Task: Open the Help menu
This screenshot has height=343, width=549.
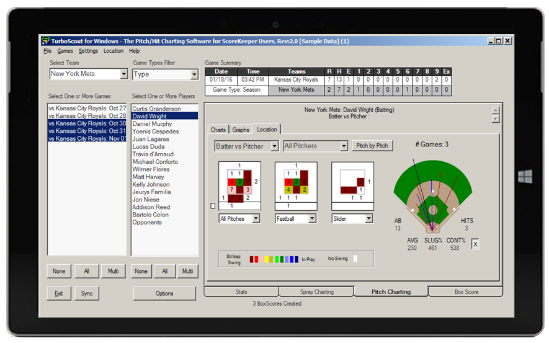Action: pyautogui.click(x=134, y=51)
